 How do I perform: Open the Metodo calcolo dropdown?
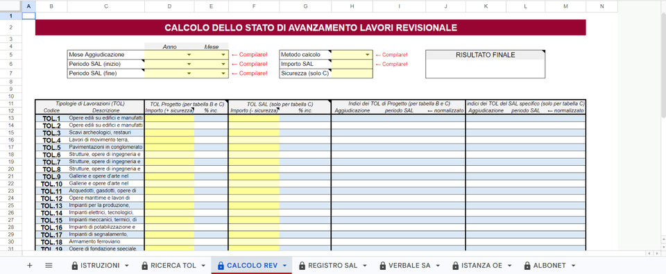coord(368,55)
